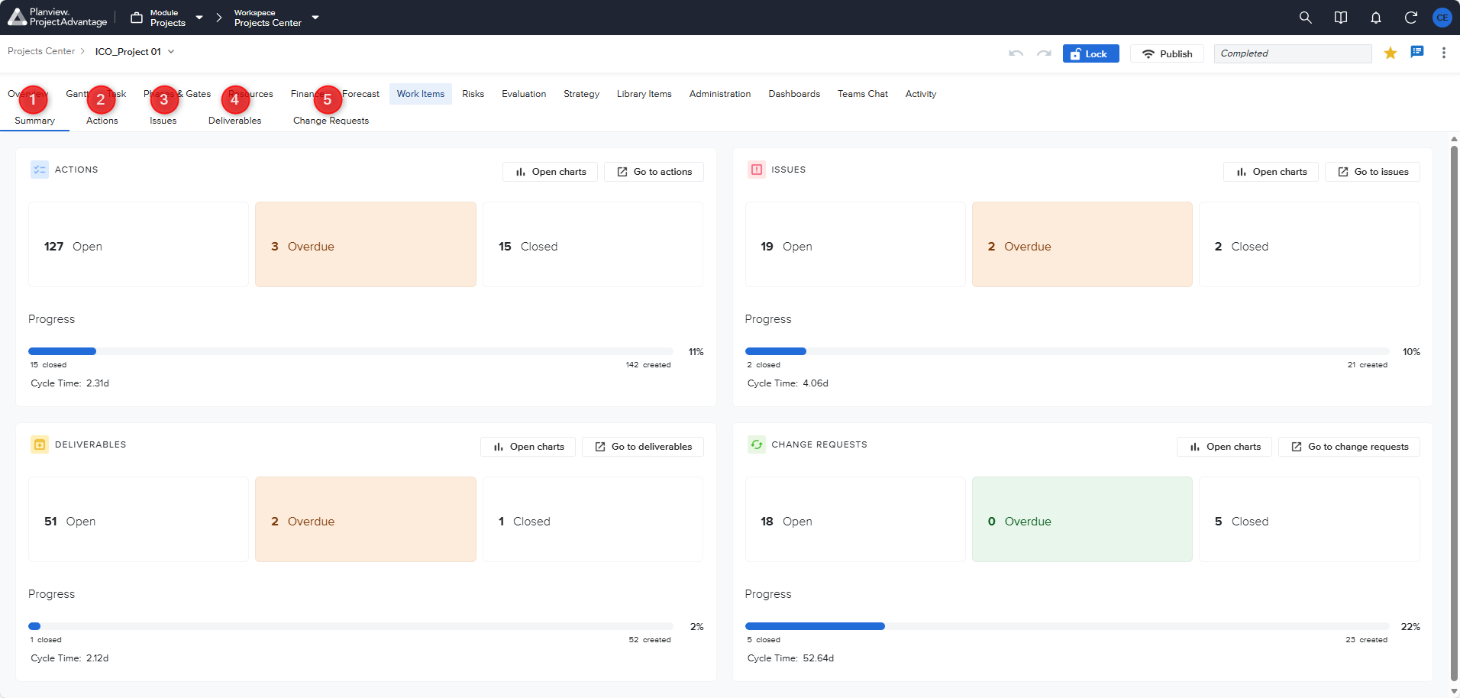Click the undo arrow icon
Viewport: 1460px width, 698px height.
(1016, 53)
